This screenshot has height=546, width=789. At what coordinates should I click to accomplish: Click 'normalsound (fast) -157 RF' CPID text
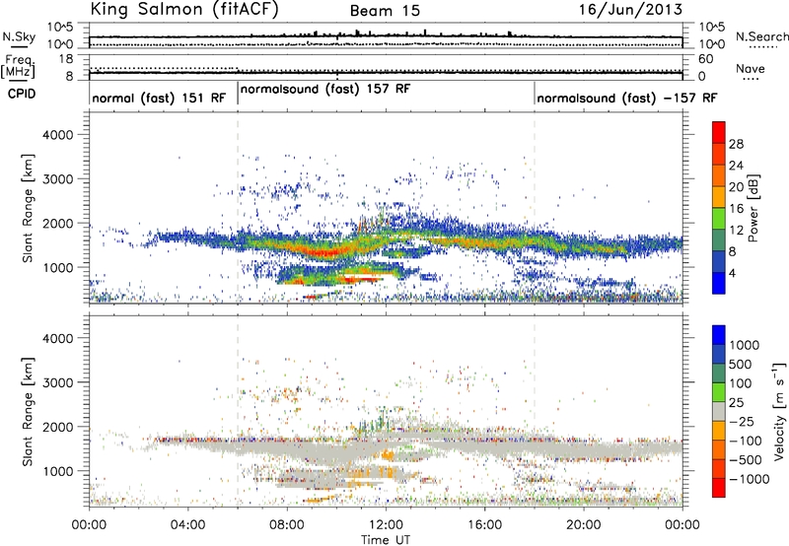tap(627, 98)
